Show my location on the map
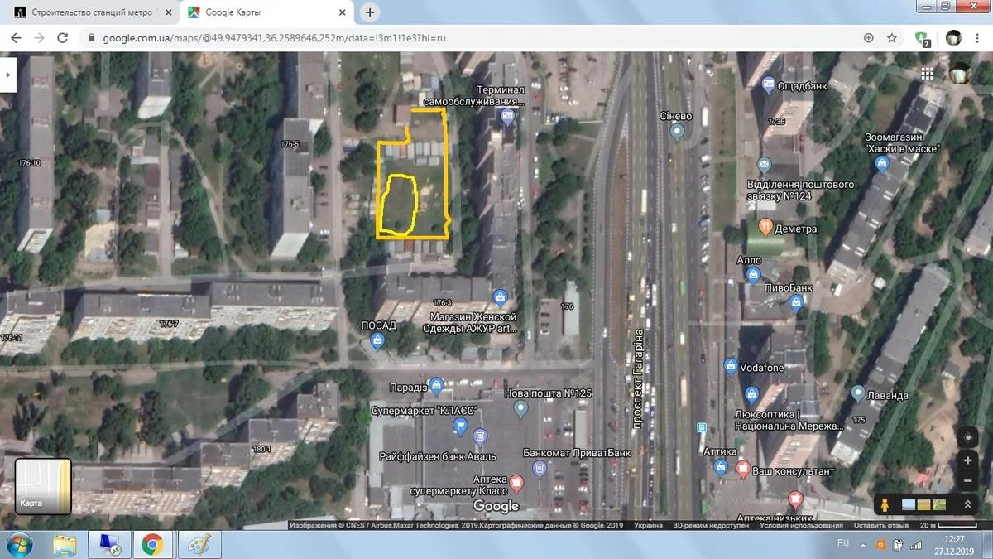993x559 pixels. point(967,437)
